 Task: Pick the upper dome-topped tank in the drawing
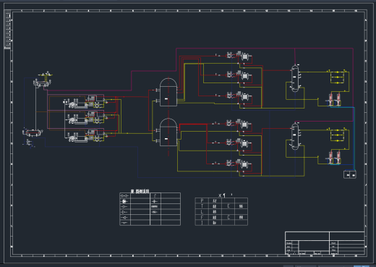point(168,92)
